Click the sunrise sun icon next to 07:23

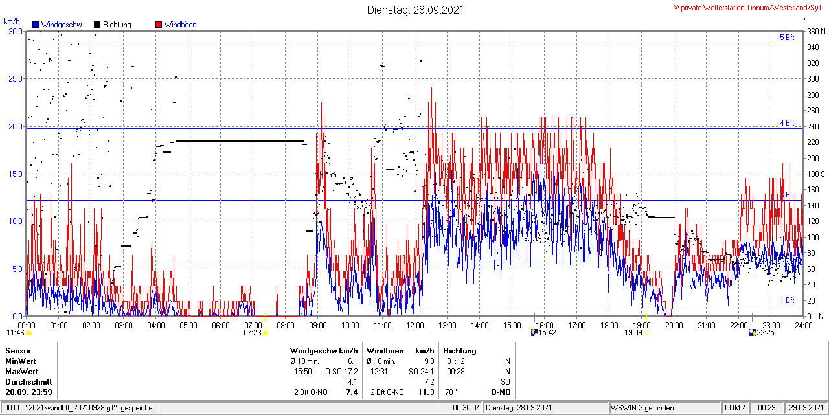coord(266,333)
